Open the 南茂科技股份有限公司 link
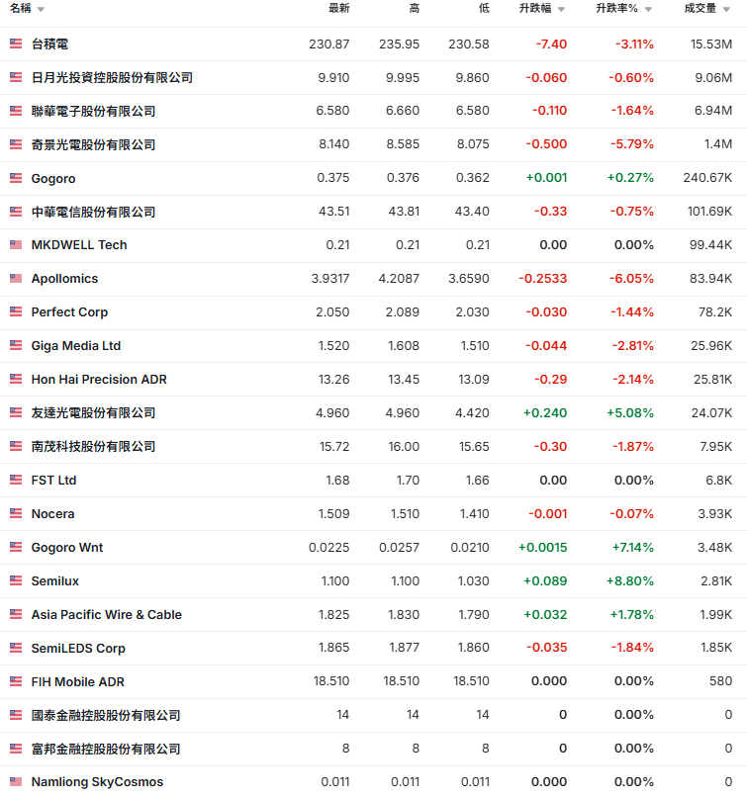 coord(93,446)
